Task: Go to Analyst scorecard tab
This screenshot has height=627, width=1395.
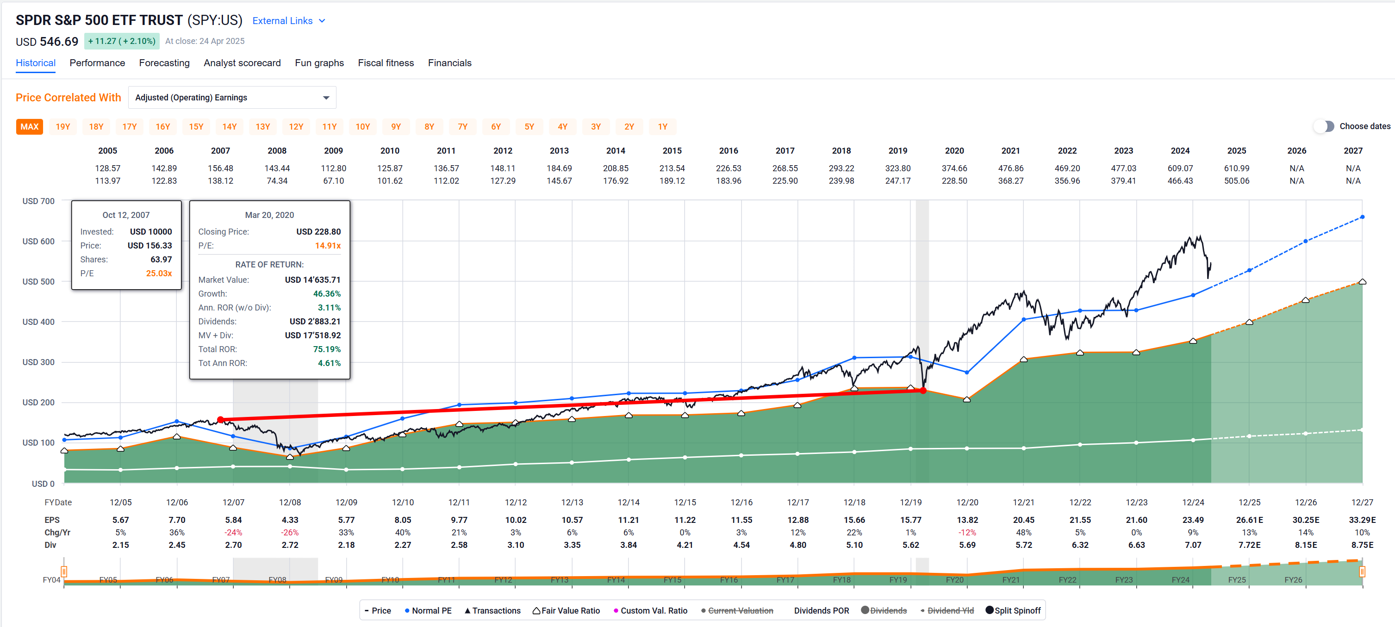Action: [242, 63]
